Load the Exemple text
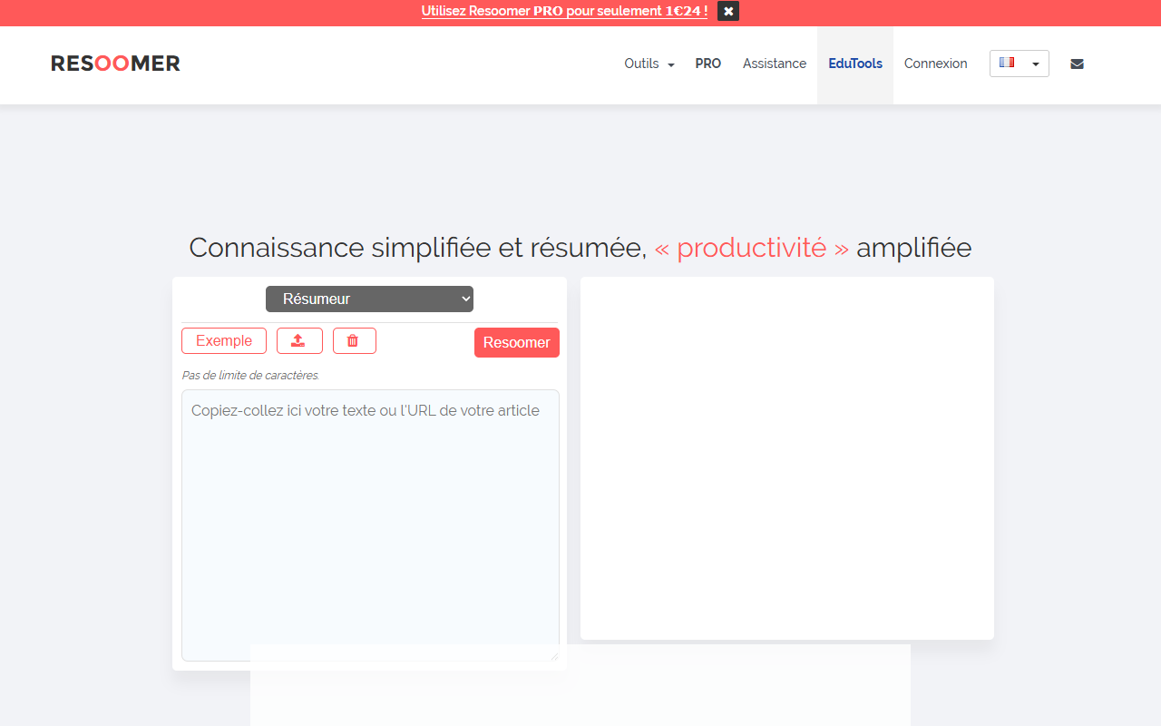 pyautogui.click(x=224, y=340)
